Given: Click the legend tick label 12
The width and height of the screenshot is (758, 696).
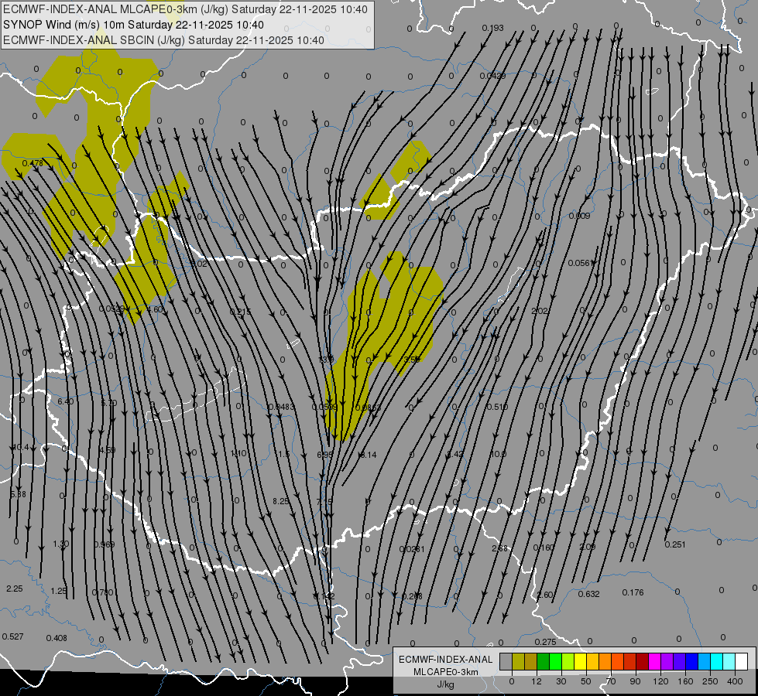Looking at the screenshot, I should 537,681.
